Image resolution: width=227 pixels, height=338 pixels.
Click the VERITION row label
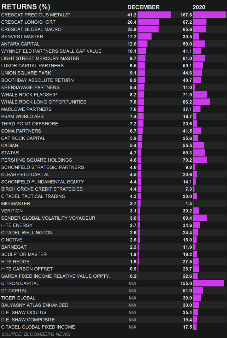[12, 211]
